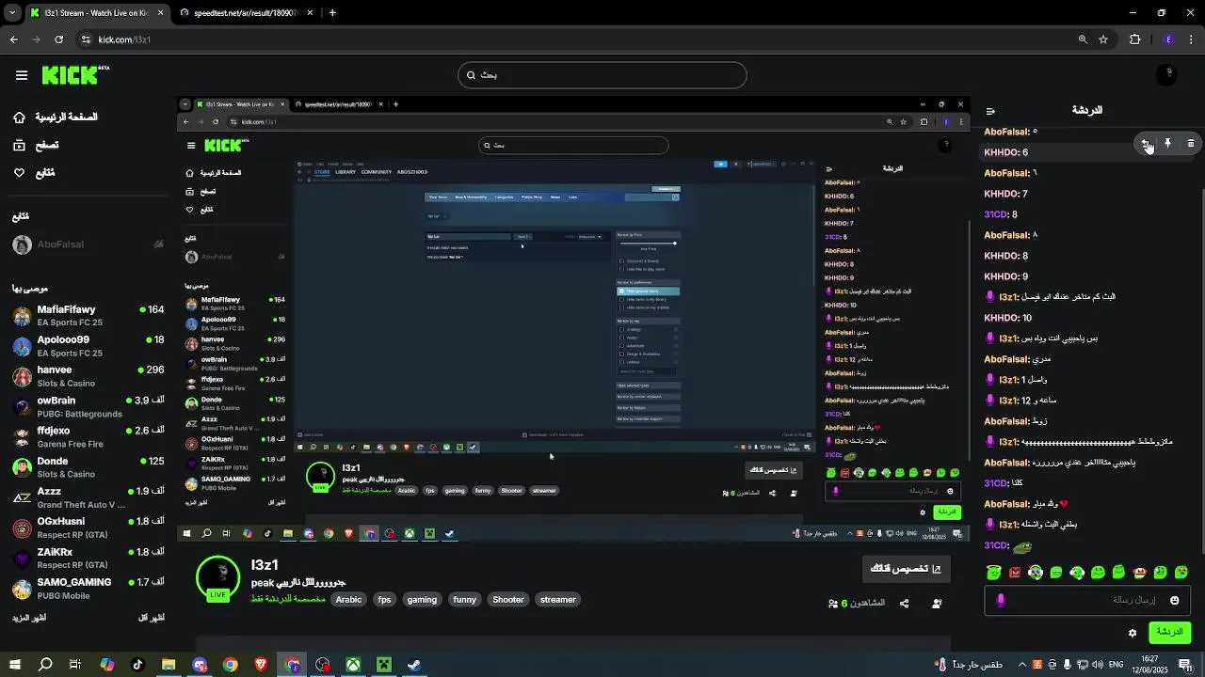Open the user avatar menu top right
Screen dimensions: 1205x677
[x=1167, y=74]
